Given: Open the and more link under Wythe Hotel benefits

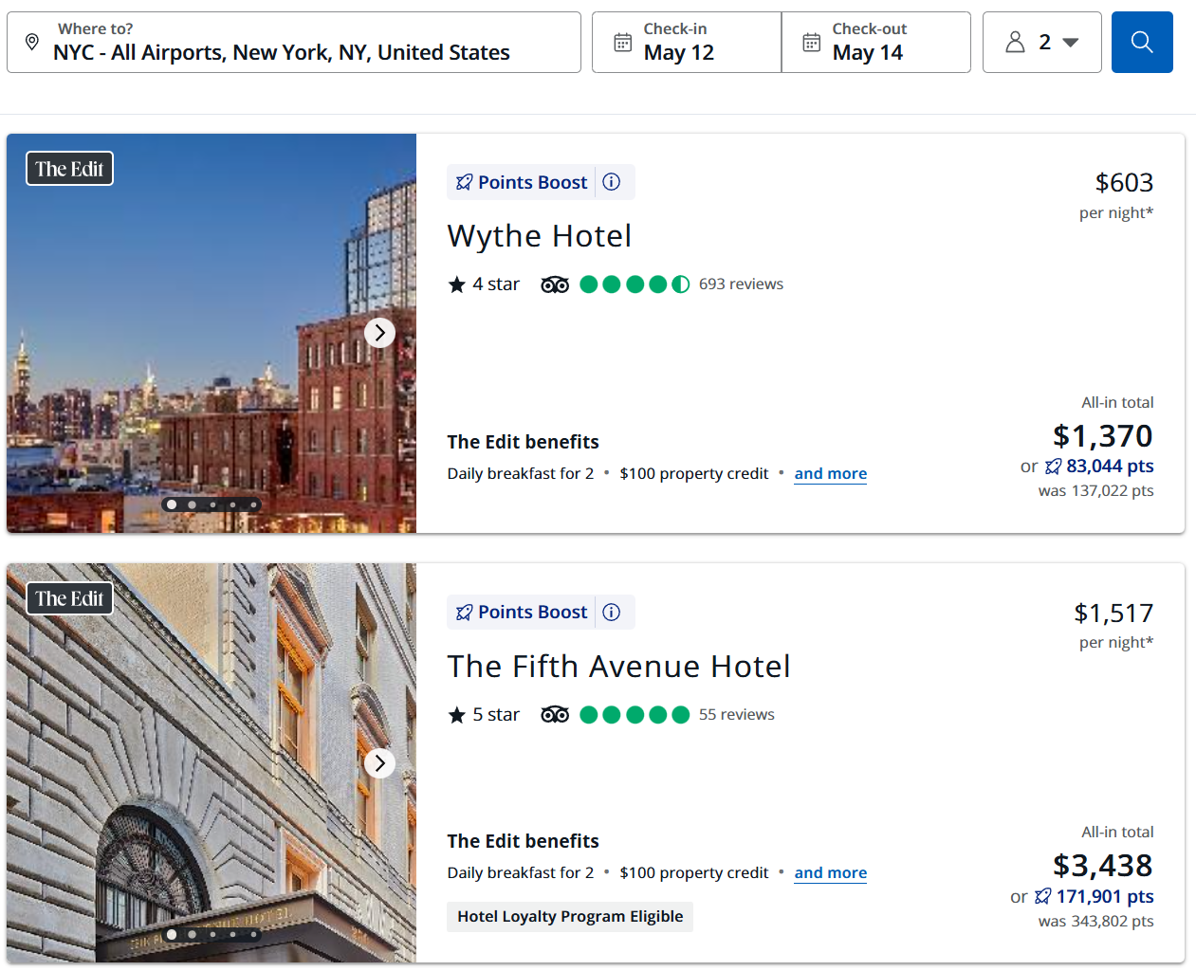Looking at the screenshot, I should (830, 473).
